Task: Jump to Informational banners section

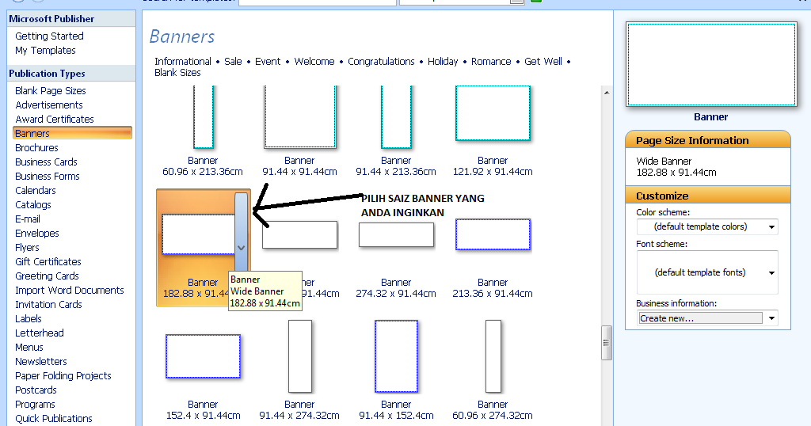Action: (x=183, y=62)
